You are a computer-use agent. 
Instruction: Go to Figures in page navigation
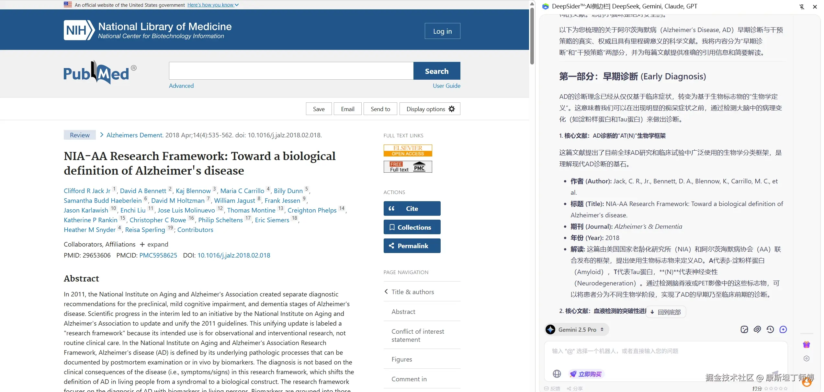(401, 359)
